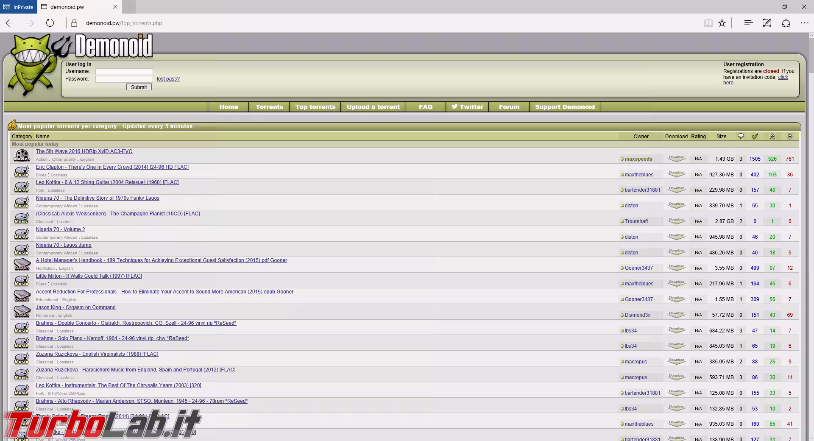The image size is (814, 441).
Task: Click Download icon for Alexis Weissenberg torrent
Action: tap(677, 221)
